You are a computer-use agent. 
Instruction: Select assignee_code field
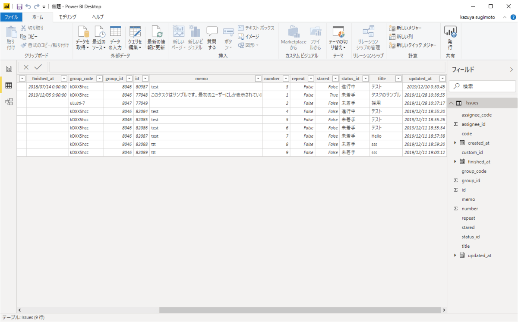[477, 115]
